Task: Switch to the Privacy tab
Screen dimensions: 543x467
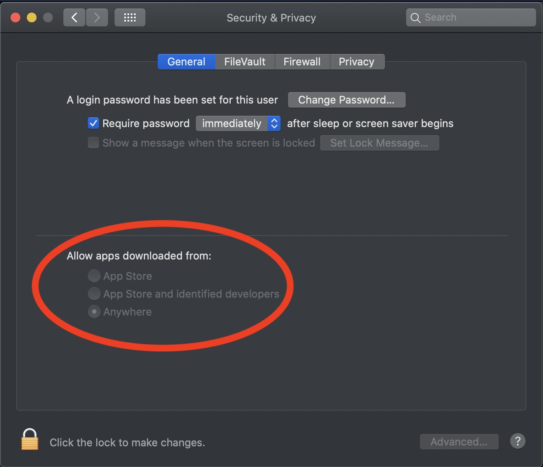Action: [356, 62]
